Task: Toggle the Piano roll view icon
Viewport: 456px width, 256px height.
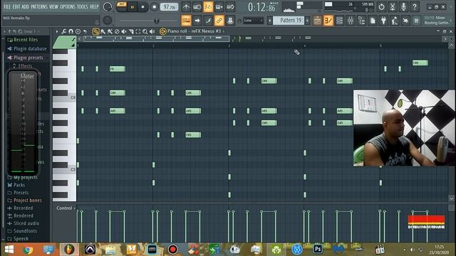Action: (328, 21)
